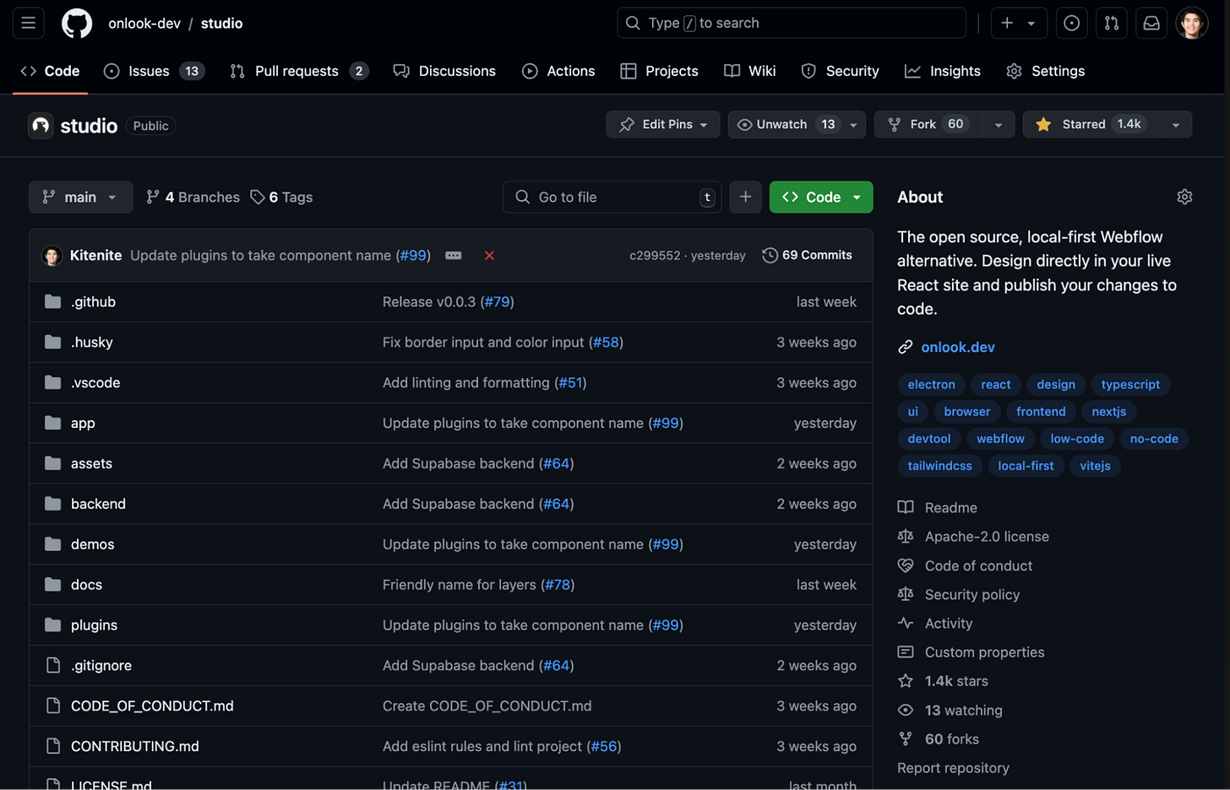Open the plugins folder
Image resolution: width=1230 pixels, height=790 pixels.
pyautogui.click(x=94, y=625)
